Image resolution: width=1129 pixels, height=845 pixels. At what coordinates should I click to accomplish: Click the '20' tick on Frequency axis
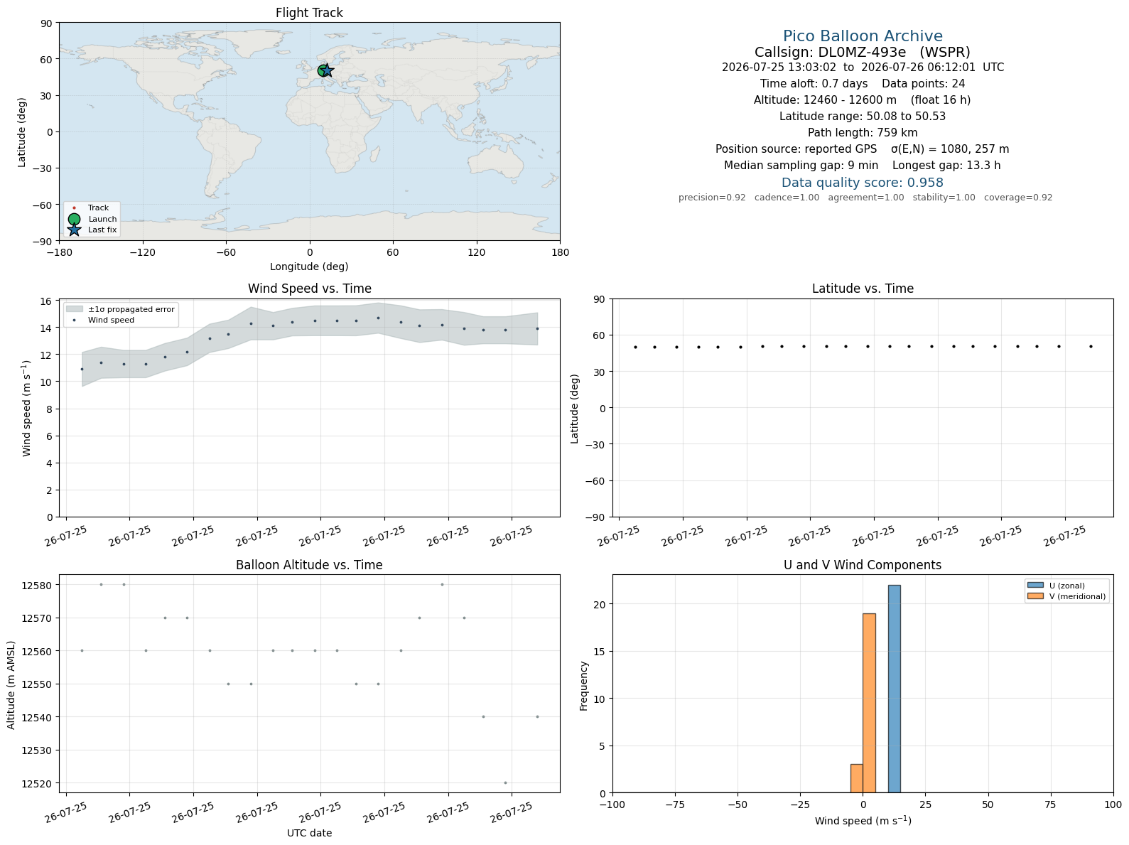pyautogui.click(x=599, y=604)
